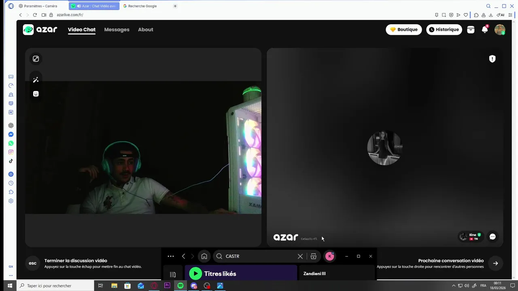Open Windows Start menu
The width and height of the screenshot is (518, 291).
coord(10,286)
